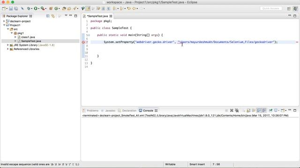This screenshot has height=168, width=300.
Task: Click the Open Perspective icon
Action: click(289, 8)
